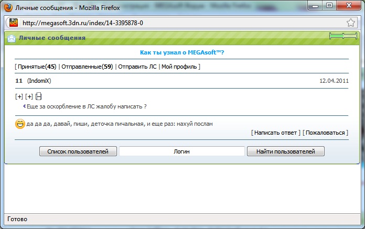This screenshot has width=365, height=229.
Task: Expand the second [+] quote toggle
Action: tap(29, 96)
